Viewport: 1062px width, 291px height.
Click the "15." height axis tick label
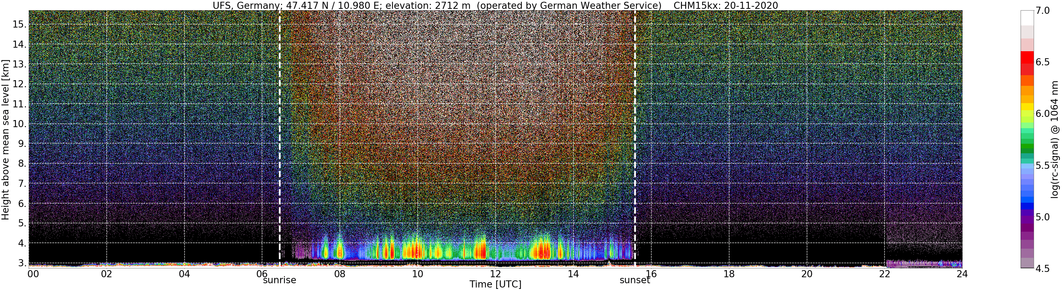click(x=19, y=24)
